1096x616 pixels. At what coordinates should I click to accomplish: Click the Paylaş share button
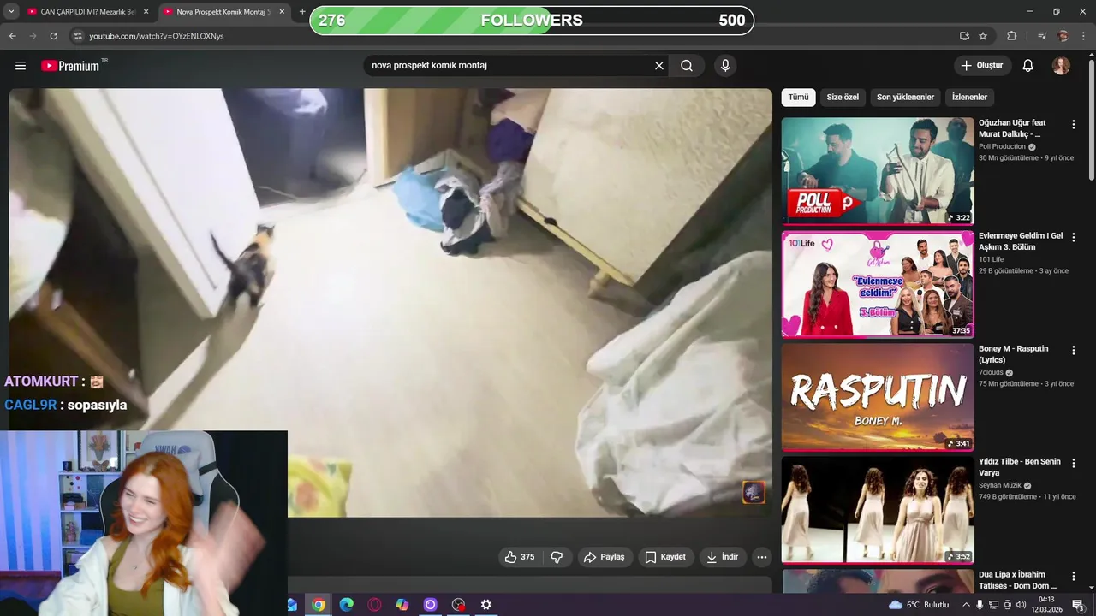coord(605,557)
